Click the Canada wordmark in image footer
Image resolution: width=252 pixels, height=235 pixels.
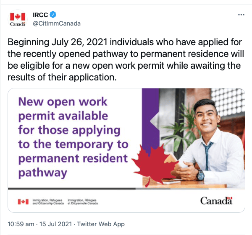[216, 201]
